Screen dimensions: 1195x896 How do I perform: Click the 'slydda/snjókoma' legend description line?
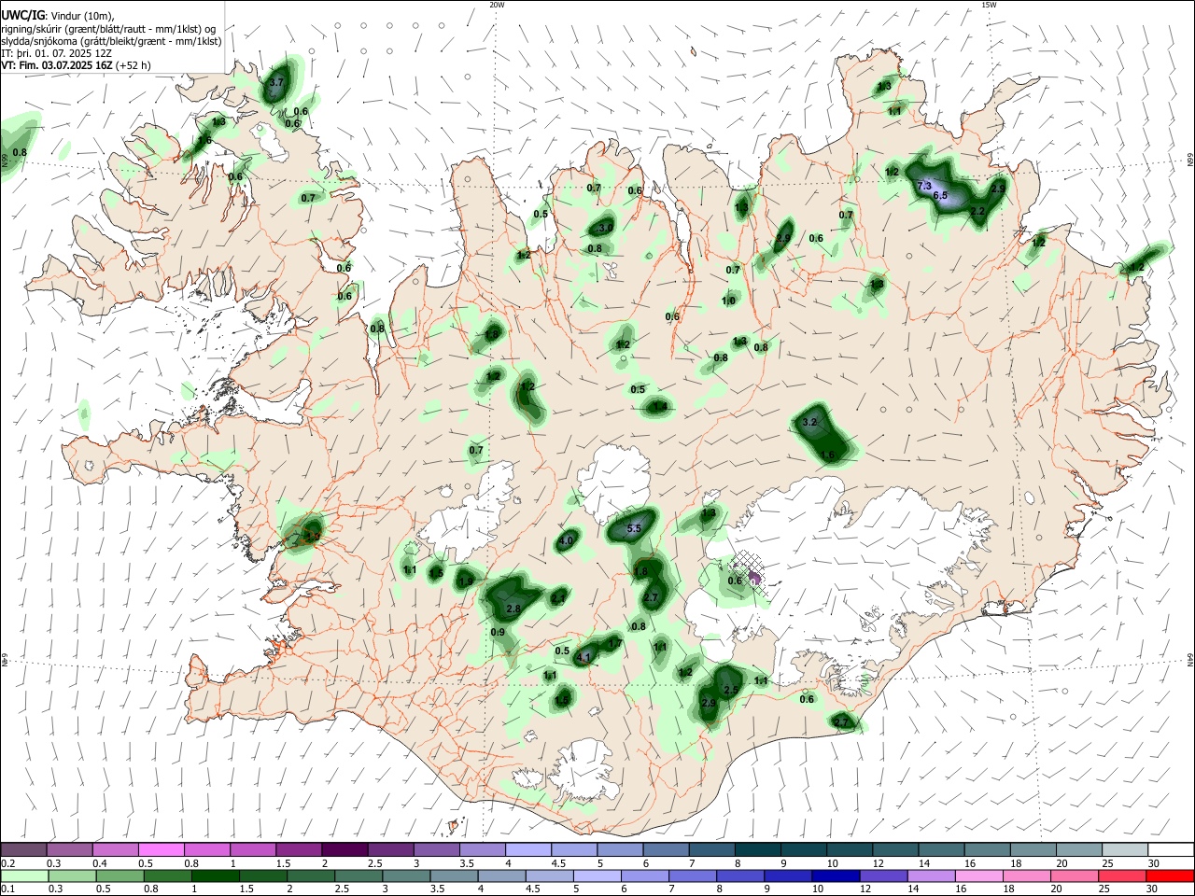click(x=111, y=41)
